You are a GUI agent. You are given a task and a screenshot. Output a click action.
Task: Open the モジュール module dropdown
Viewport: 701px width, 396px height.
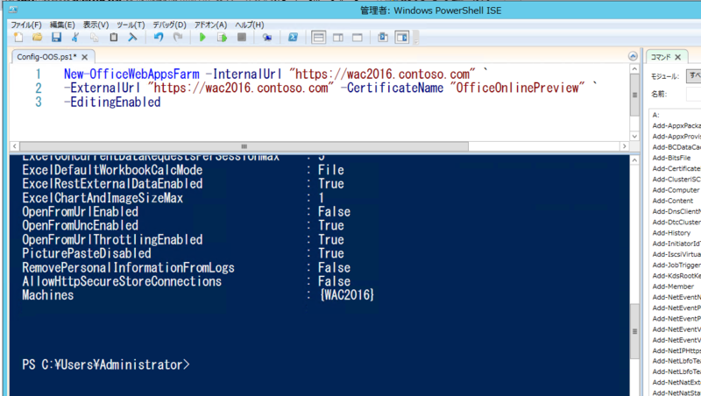pyautogui.click(x=692, y=76)
